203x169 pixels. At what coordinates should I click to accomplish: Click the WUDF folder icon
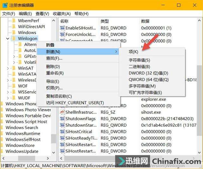pyautogui.click(x=14, y=98)
